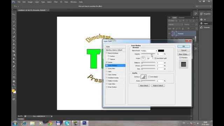This screenshot has height=126, width=224.
Task: Select the Move tool
Action: click(14, 14)
